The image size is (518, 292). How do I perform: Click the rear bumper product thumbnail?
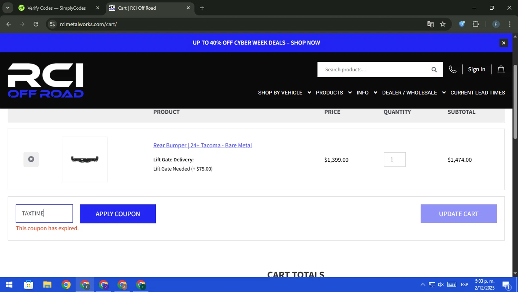pyautogui.click(x=85, y=160)
